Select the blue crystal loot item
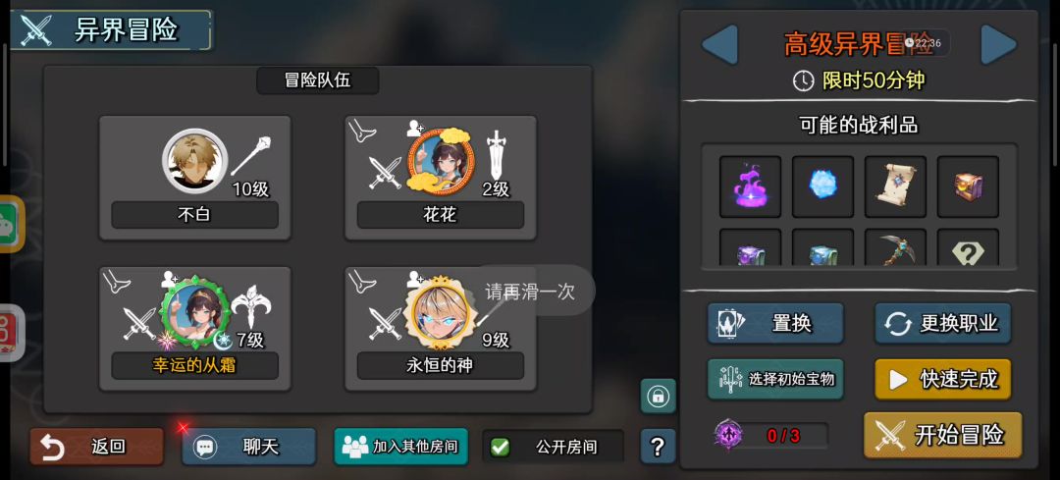1060x480 pixels. [x=822, y=187]
